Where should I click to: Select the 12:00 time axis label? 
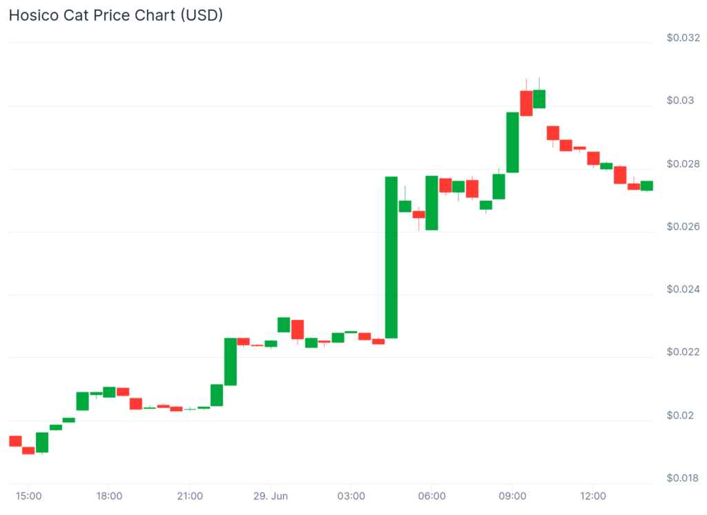pyautogui.click(x=593, y=496)
